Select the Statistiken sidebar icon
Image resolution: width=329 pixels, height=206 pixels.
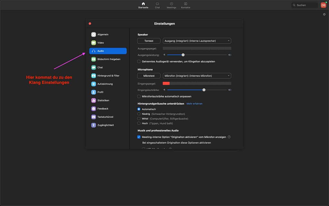[93, 100]
